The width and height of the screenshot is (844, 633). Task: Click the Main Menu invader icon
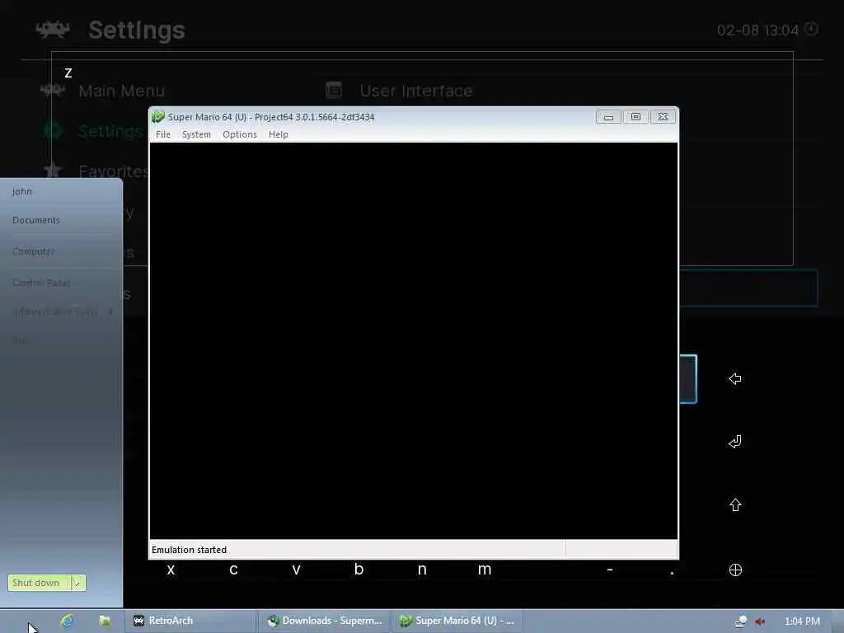(x=52, y=90)
